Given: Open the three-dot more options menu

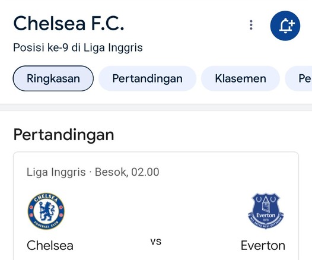Looking at the screenshot, I should tap(251, 25).
